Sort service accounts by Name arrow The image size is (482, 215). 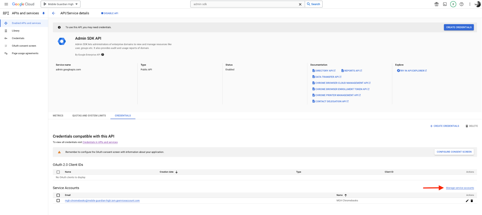(346, 195)
